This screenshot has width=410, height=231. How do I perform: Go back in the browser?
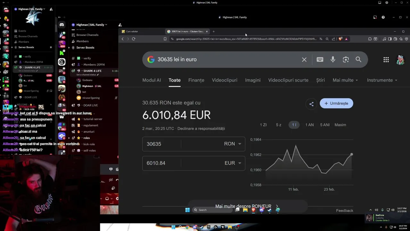tap(122, 39)
